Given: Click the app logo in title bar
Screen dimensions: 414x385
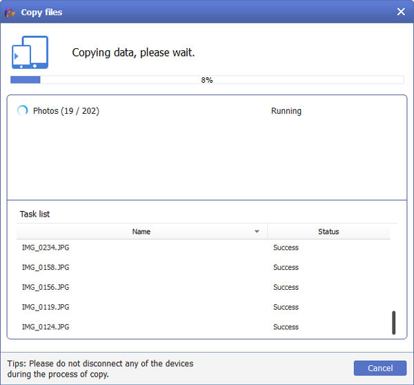Looking at the screenshot, I should (10, 12).
